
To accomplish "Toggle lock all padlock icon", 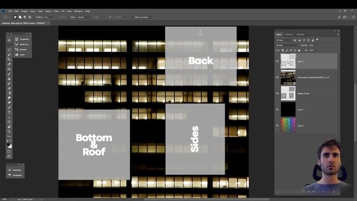I will coord(299,50).
